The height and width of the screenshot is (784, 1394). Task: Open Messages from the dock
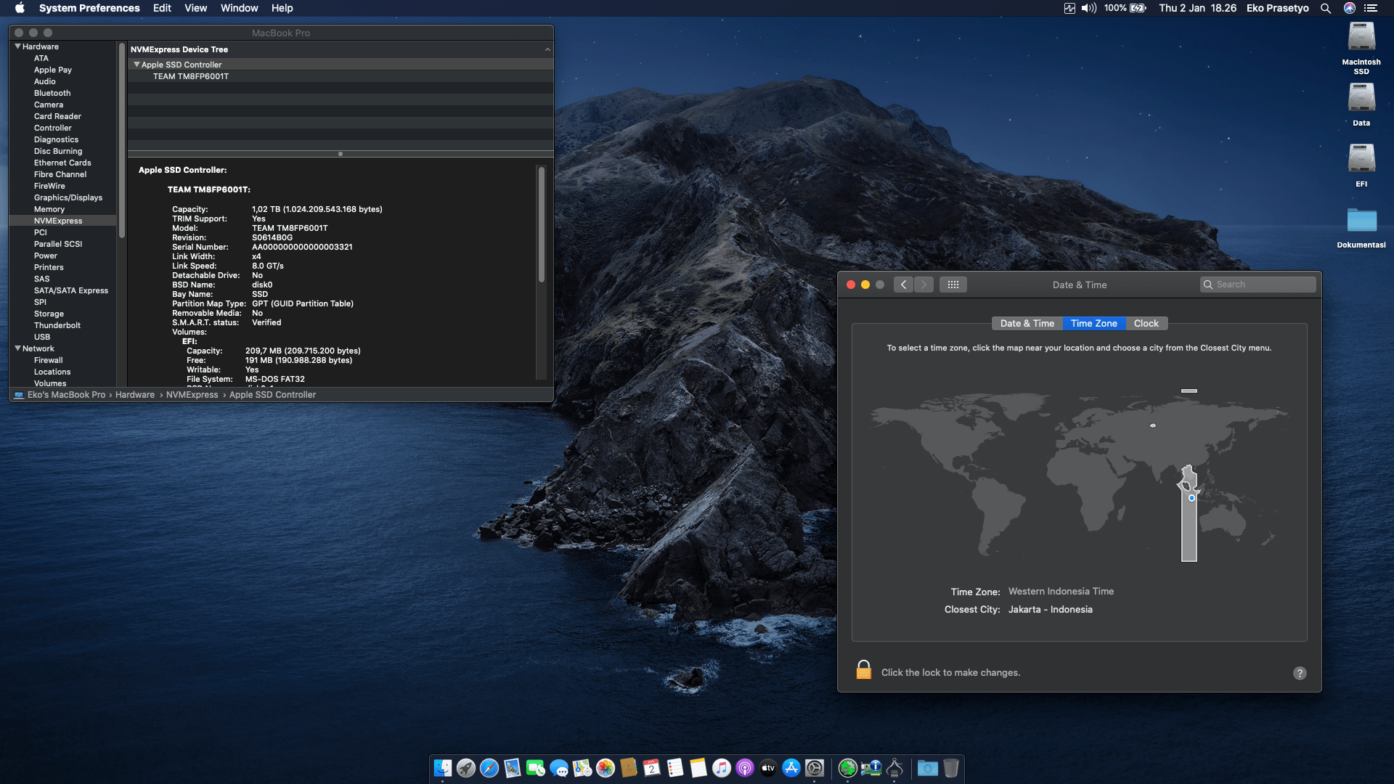[x=559, y=768]
